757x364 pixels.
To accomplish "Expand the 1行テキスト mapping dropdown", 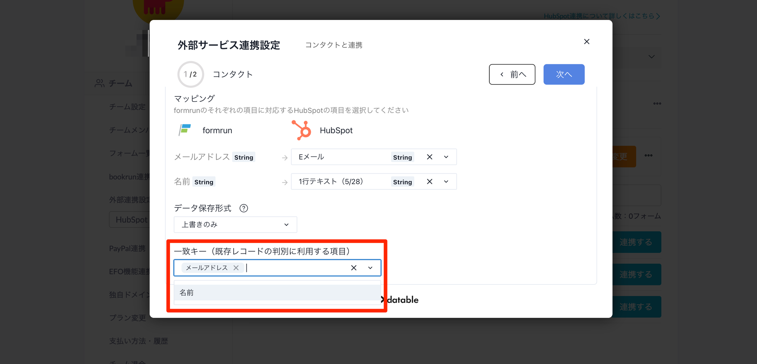I will click(x=446, y=182).
